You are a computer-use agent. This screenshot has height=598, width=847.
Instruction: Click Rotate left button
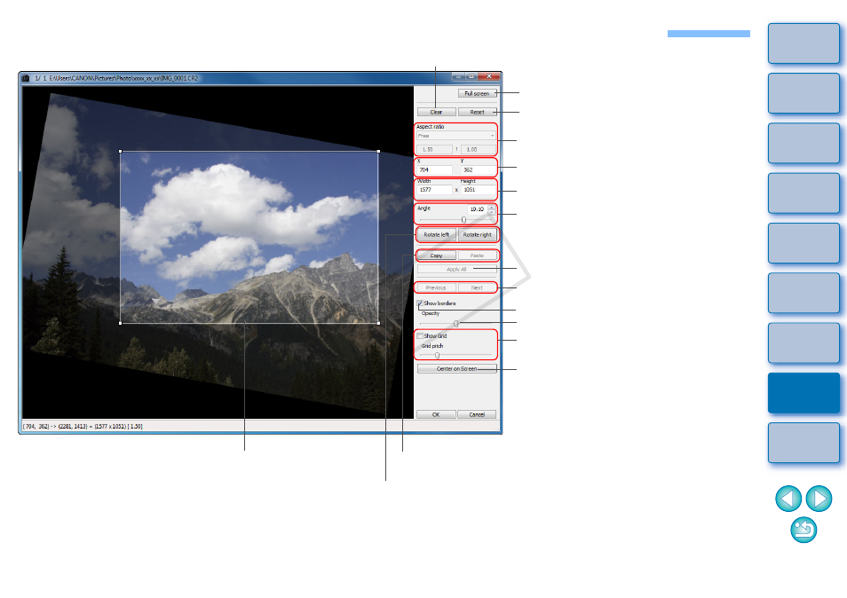436,235
